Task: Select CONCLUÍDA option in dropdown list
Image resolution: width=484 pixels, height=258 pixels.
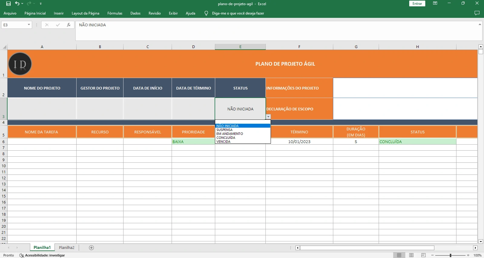Action: pyautogui.click(x=226, y=138)
